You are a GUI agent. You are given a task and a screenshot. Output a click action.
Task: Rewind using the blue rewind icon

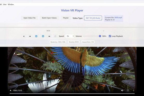pos(36,36)
